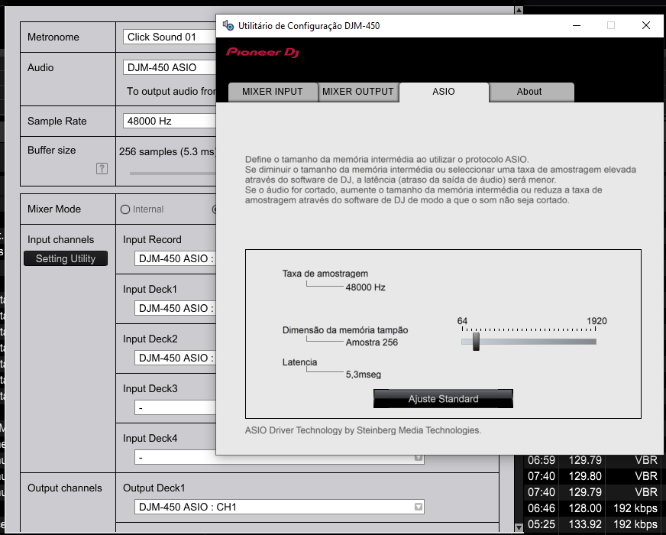
Task: Click the '06:46' duration cell
Action: [x=541, y=508]
